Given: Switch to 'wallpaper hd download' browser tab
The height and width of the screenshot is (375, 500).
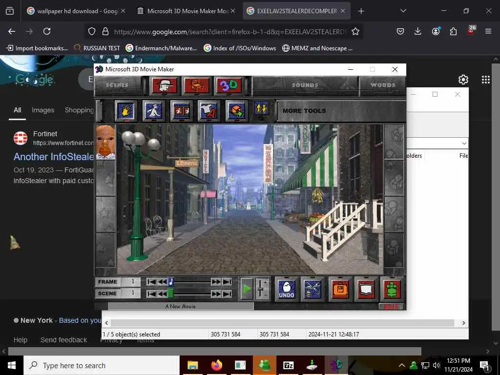Looking at the screenshot, I should pyautogui.click(x=77, y=11).
